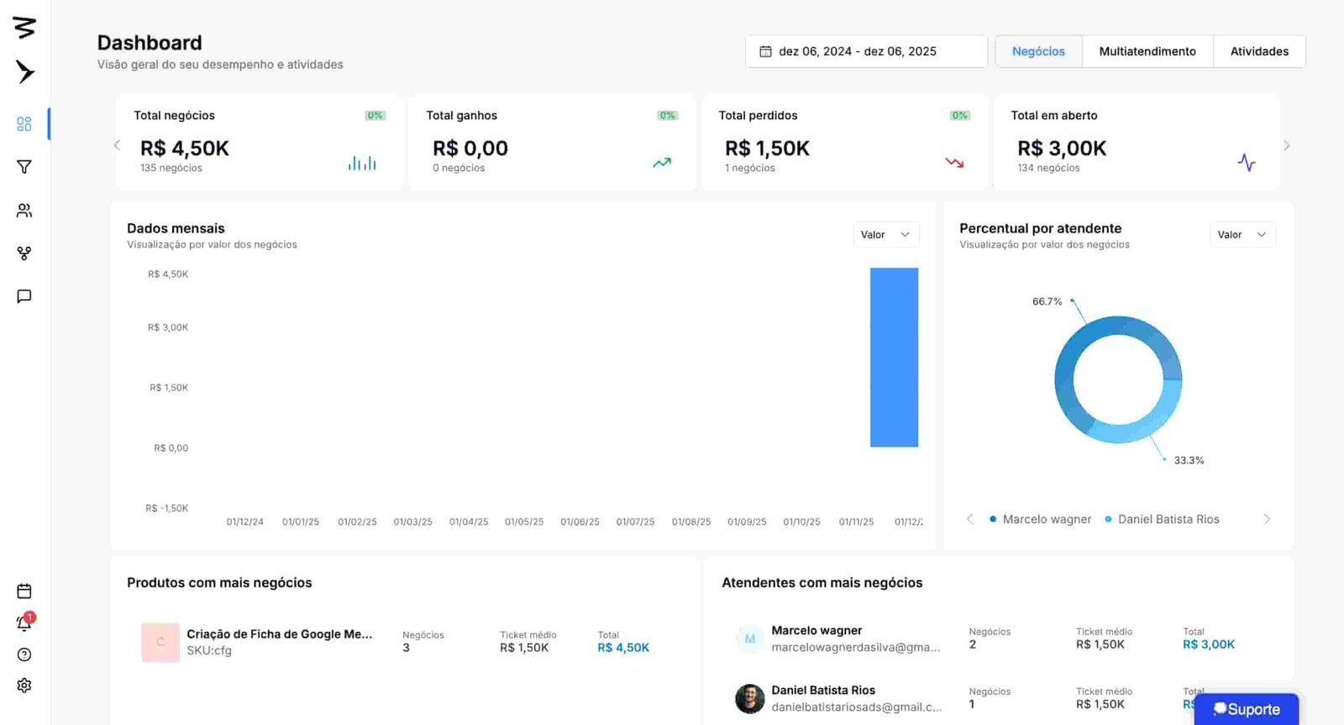Click the Suporte button
1344x725 pixels.
click(x=1246, y=709)
